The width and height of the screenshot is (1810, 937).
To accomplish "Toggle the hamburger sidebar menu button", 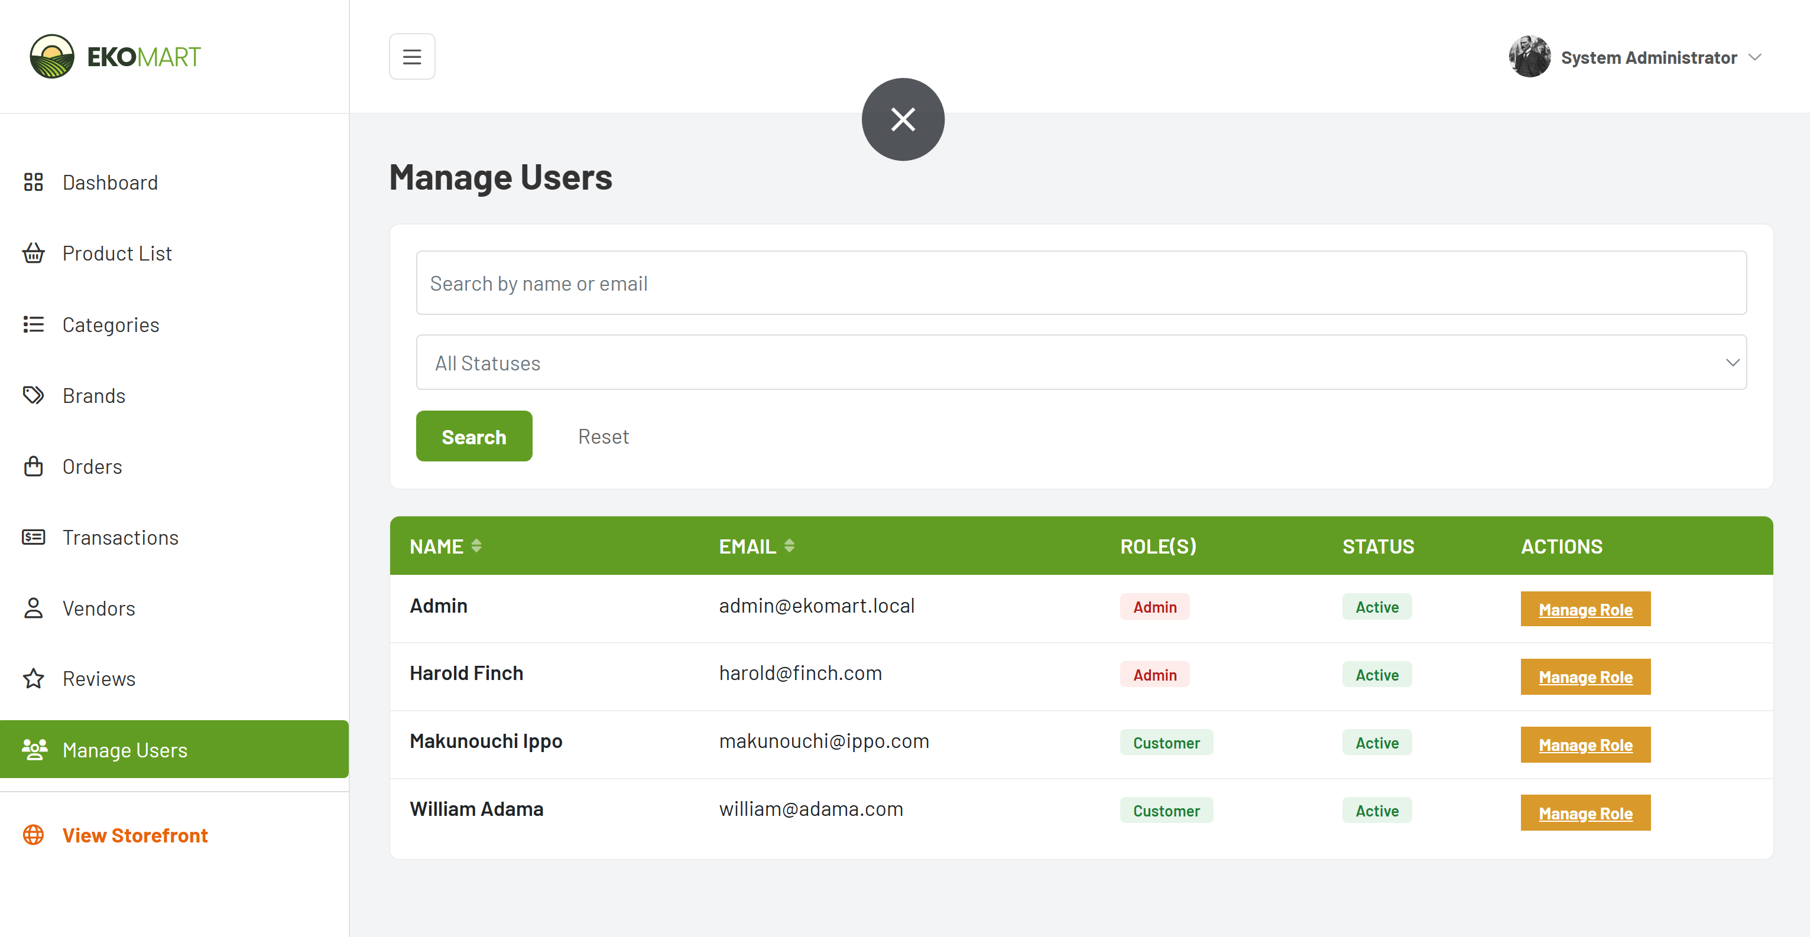I will point(412,56).
